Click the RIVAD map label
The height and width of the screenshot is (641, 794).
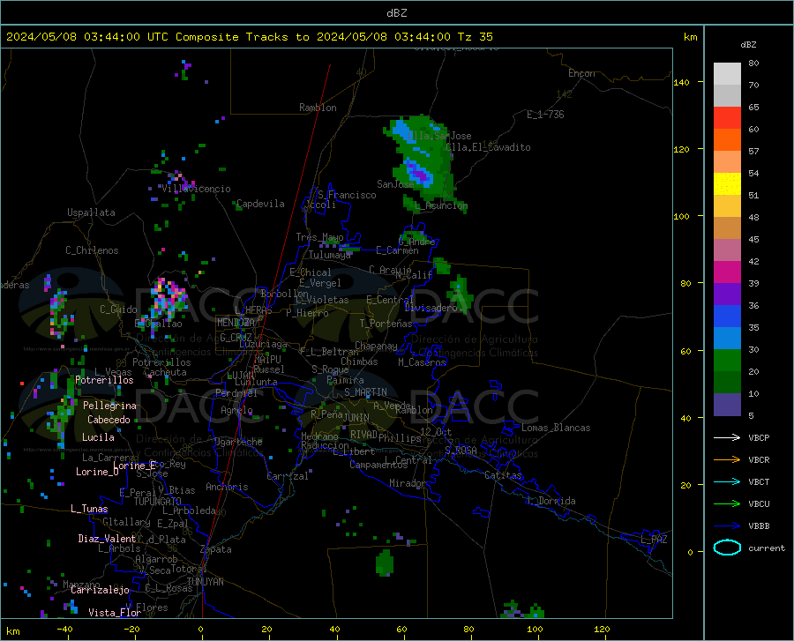pos(363,435)
